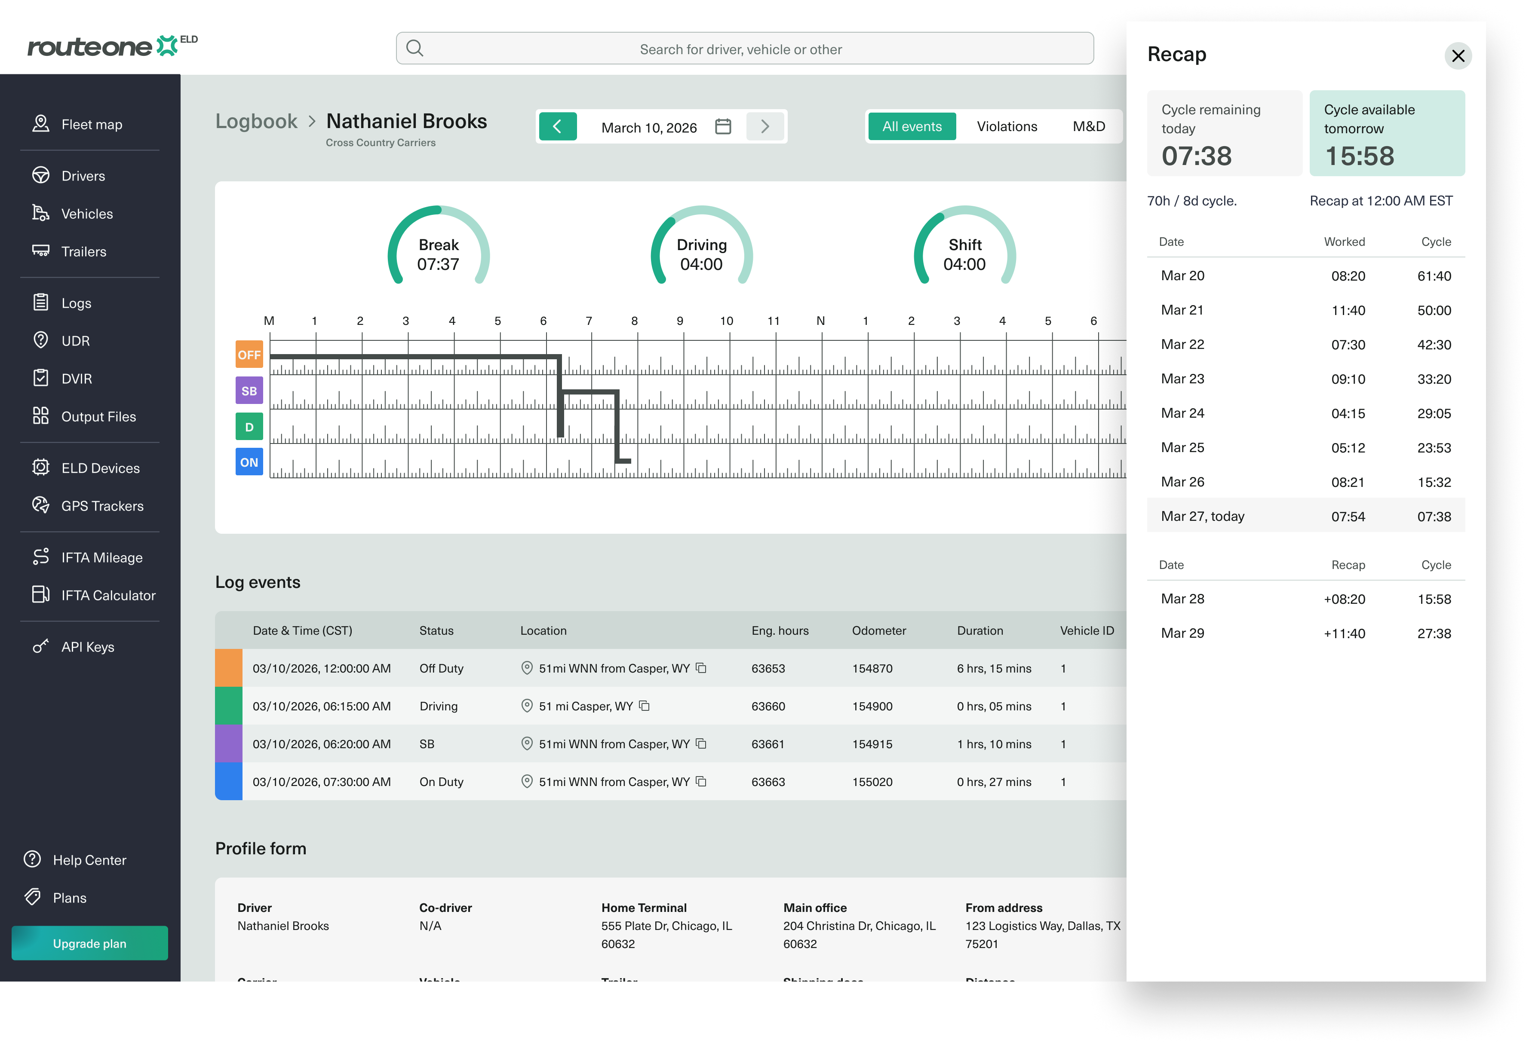This screenshot has width=1529, height=1046.
Task: Copy location of the Driving event
Action: pyautogui.click(x=645, y=706)
